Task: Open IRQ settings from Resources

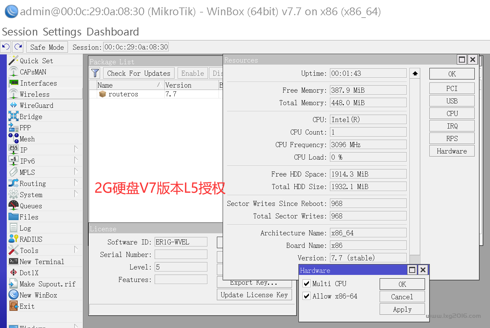Action: pyautogui.click(x=452, y=126)
